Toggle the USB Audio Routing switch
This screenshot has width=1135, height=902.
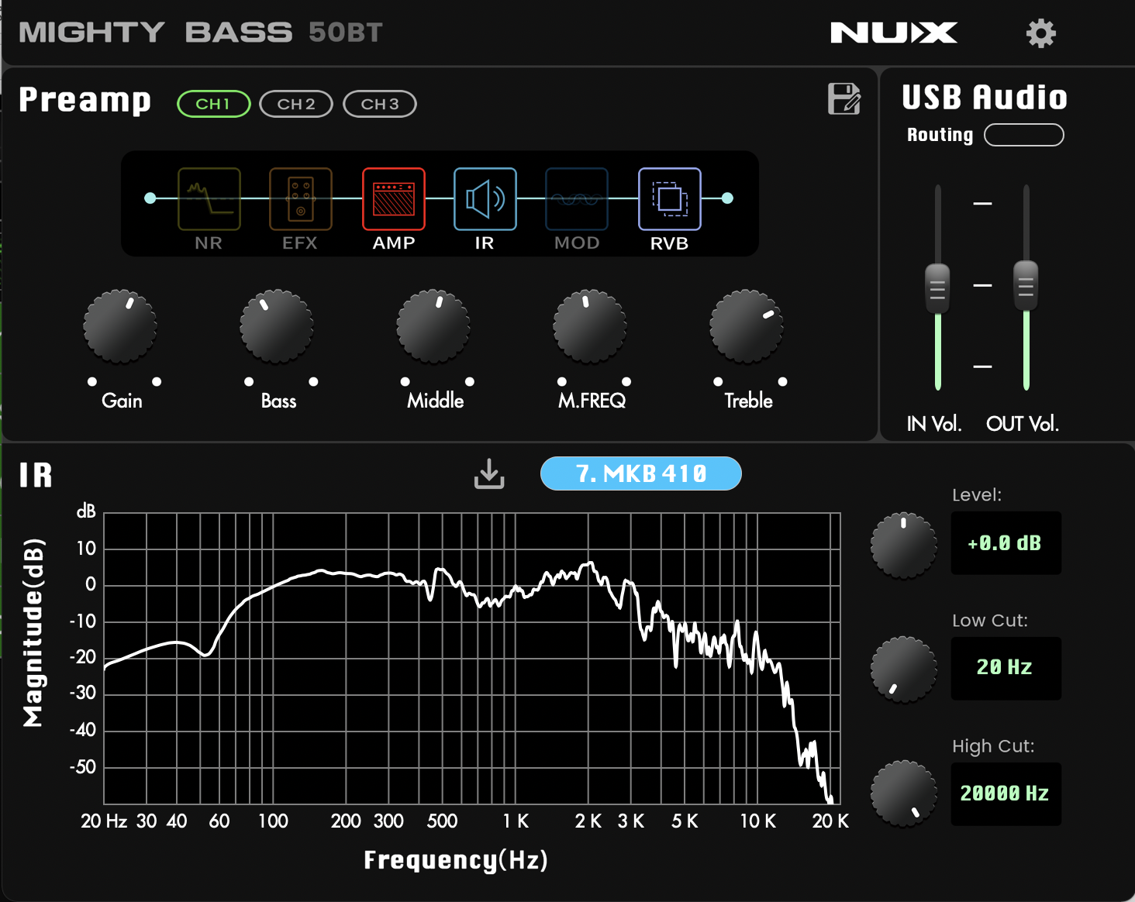pos(1023,134)
